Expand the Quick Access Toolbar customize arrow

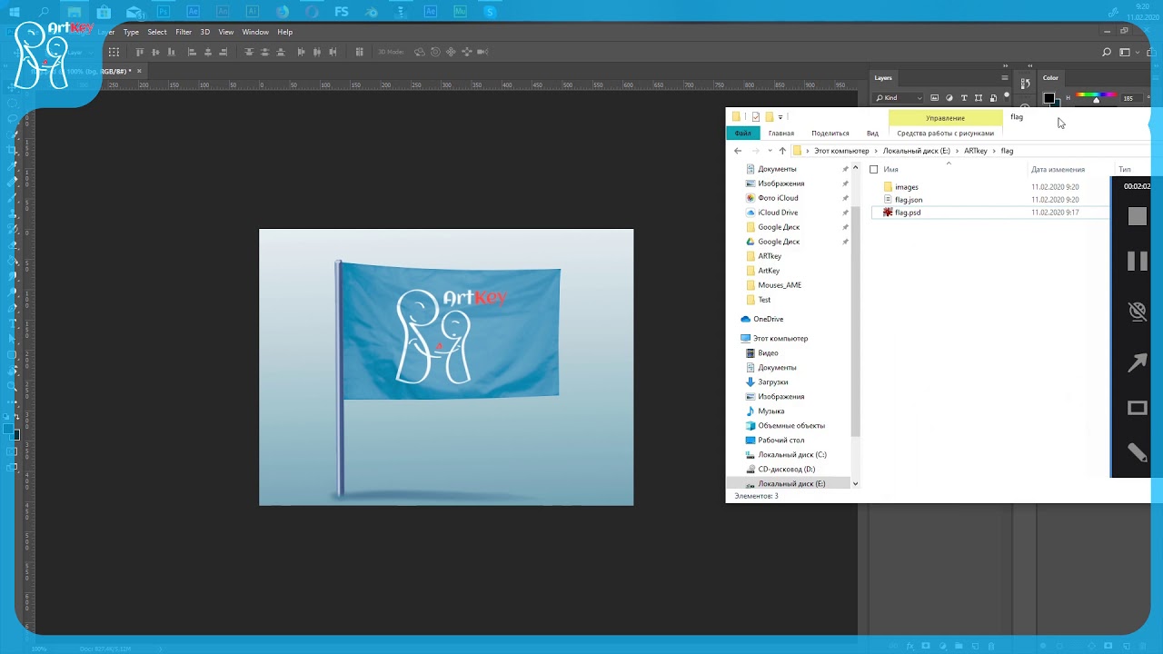pyautogui.click(x=780, y=117)
